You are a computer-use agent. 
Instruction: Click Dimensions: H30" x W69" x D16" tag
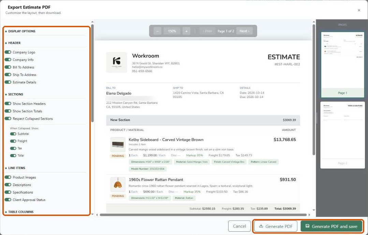coord(150,162)
